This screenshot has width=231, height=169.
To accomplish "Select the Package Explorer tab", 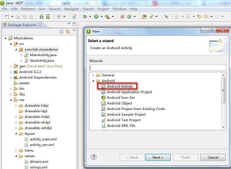I will 22,25.
